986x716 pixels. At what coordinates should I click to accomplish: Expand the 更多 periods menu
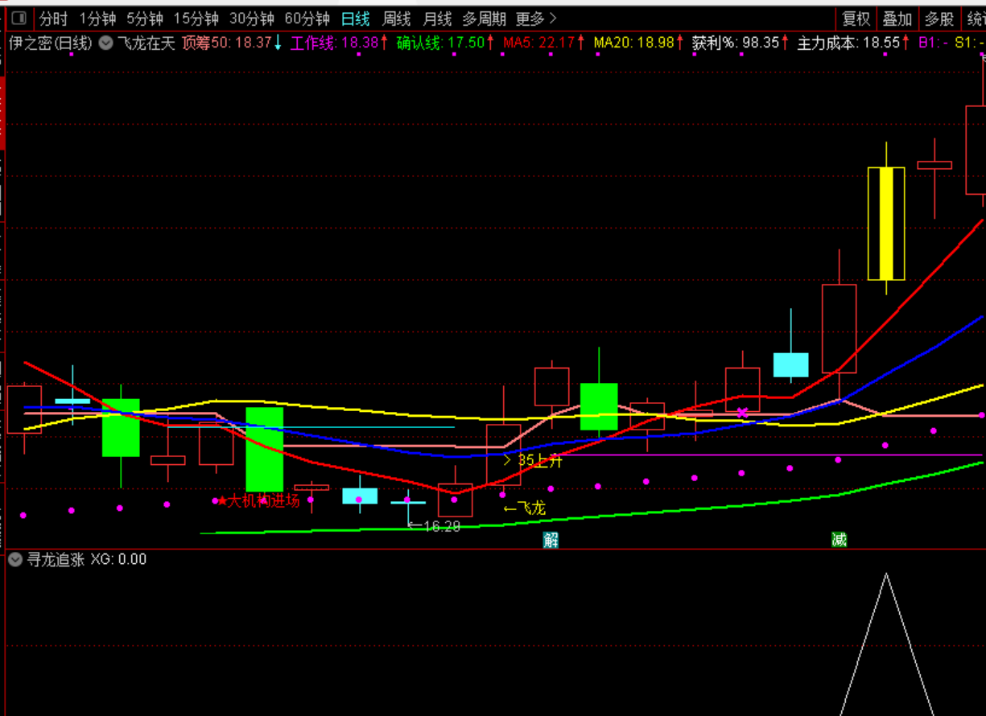pyautogui.click(x=536, y=19)
